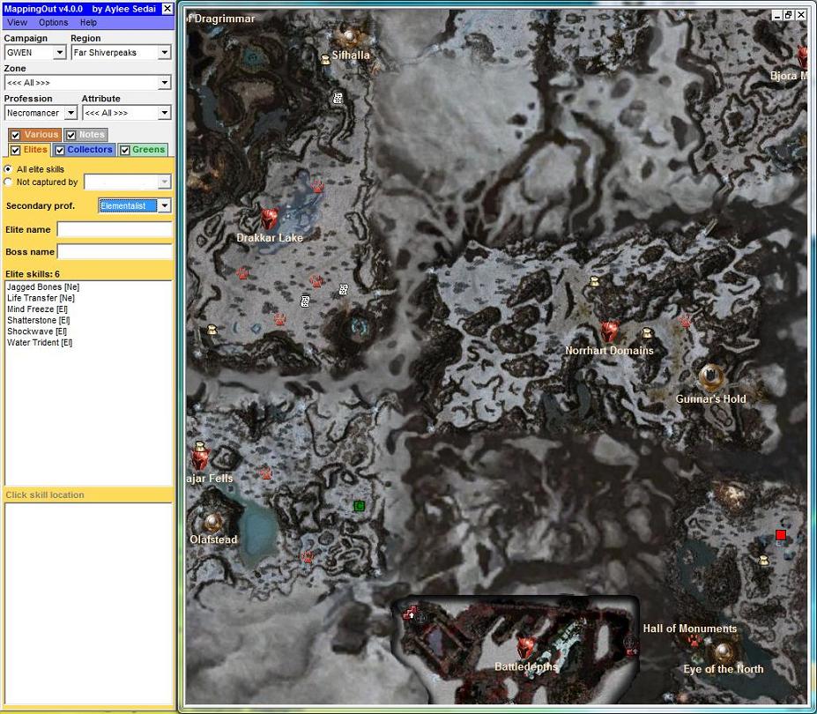Screen dimensions: 817x714
Task: Click the Norrhart Domains boss mask icon
Action: [x=609, y=331]
